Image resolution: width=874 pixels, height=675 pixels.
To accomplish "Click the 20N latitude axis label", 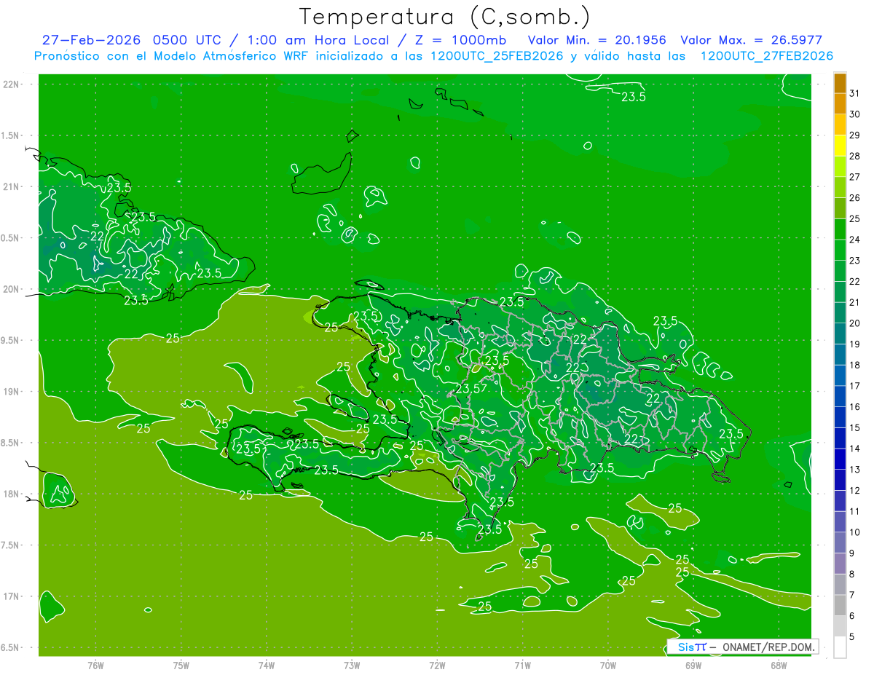I will click(x=10, y=289).
